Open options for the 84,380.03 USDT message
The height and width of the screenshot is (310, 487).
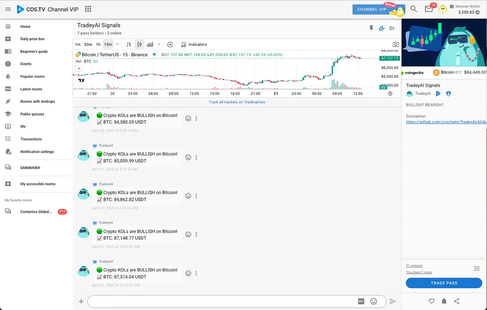196,119
